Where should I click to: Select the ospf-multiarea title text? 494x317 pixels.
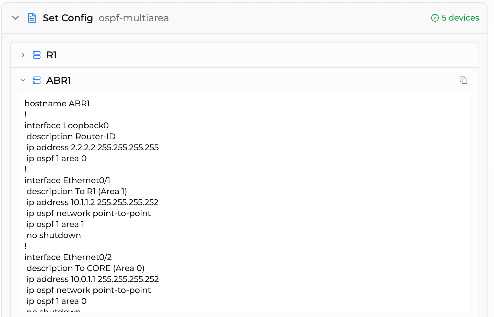134,18
